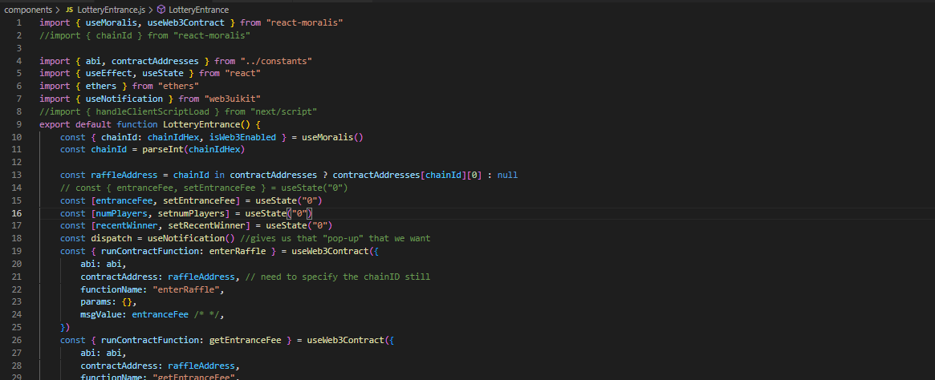Click setEntranceFee on line 15
This screenshot has width=935, height=380.
coord(199,200)
